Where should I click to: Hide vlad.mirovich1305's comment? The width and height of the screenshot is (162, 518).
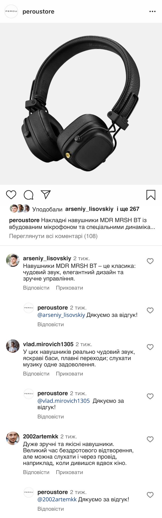pos(69,374)
